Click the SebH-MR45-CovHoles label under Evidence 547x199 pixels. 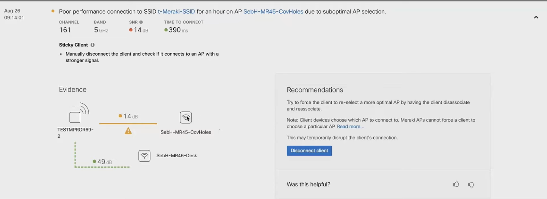click(186, 132)
